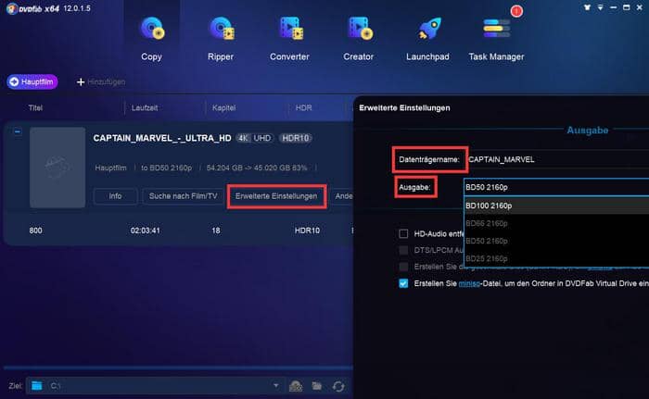This screenshot has width=649, height=399.
Task: Toggle the disabled third Erstellen Sie checkbox
Action: click(403, 267)
